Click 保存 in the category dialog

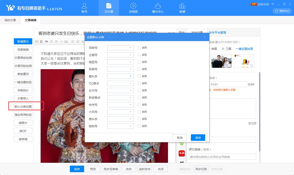coord(198,138)
